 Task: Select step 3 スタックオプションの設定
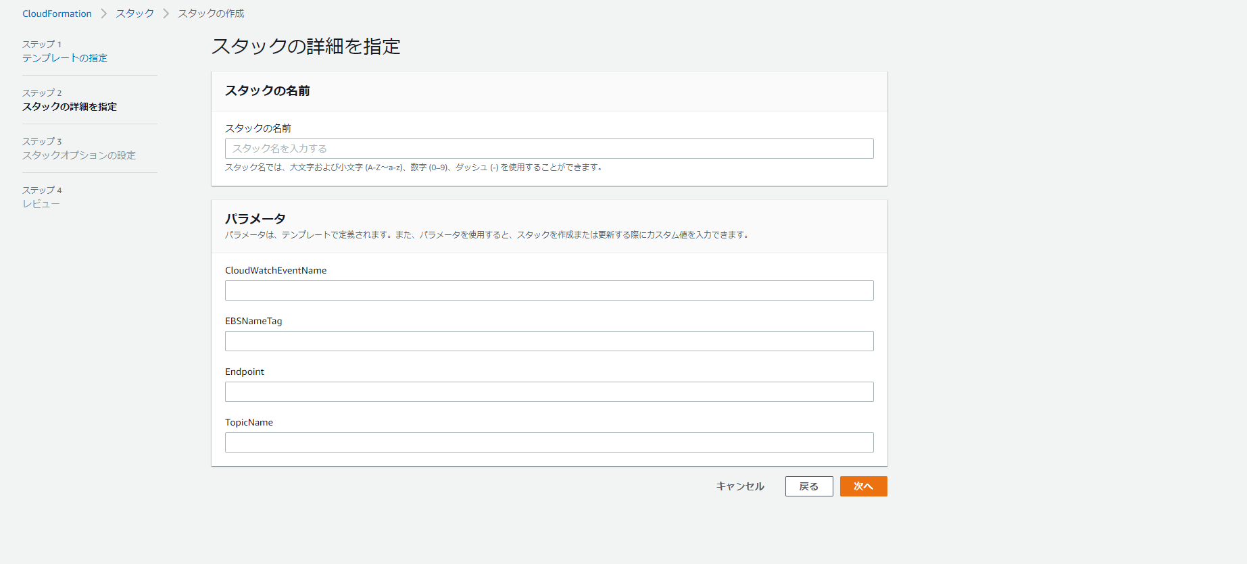[x=79, y=155]
